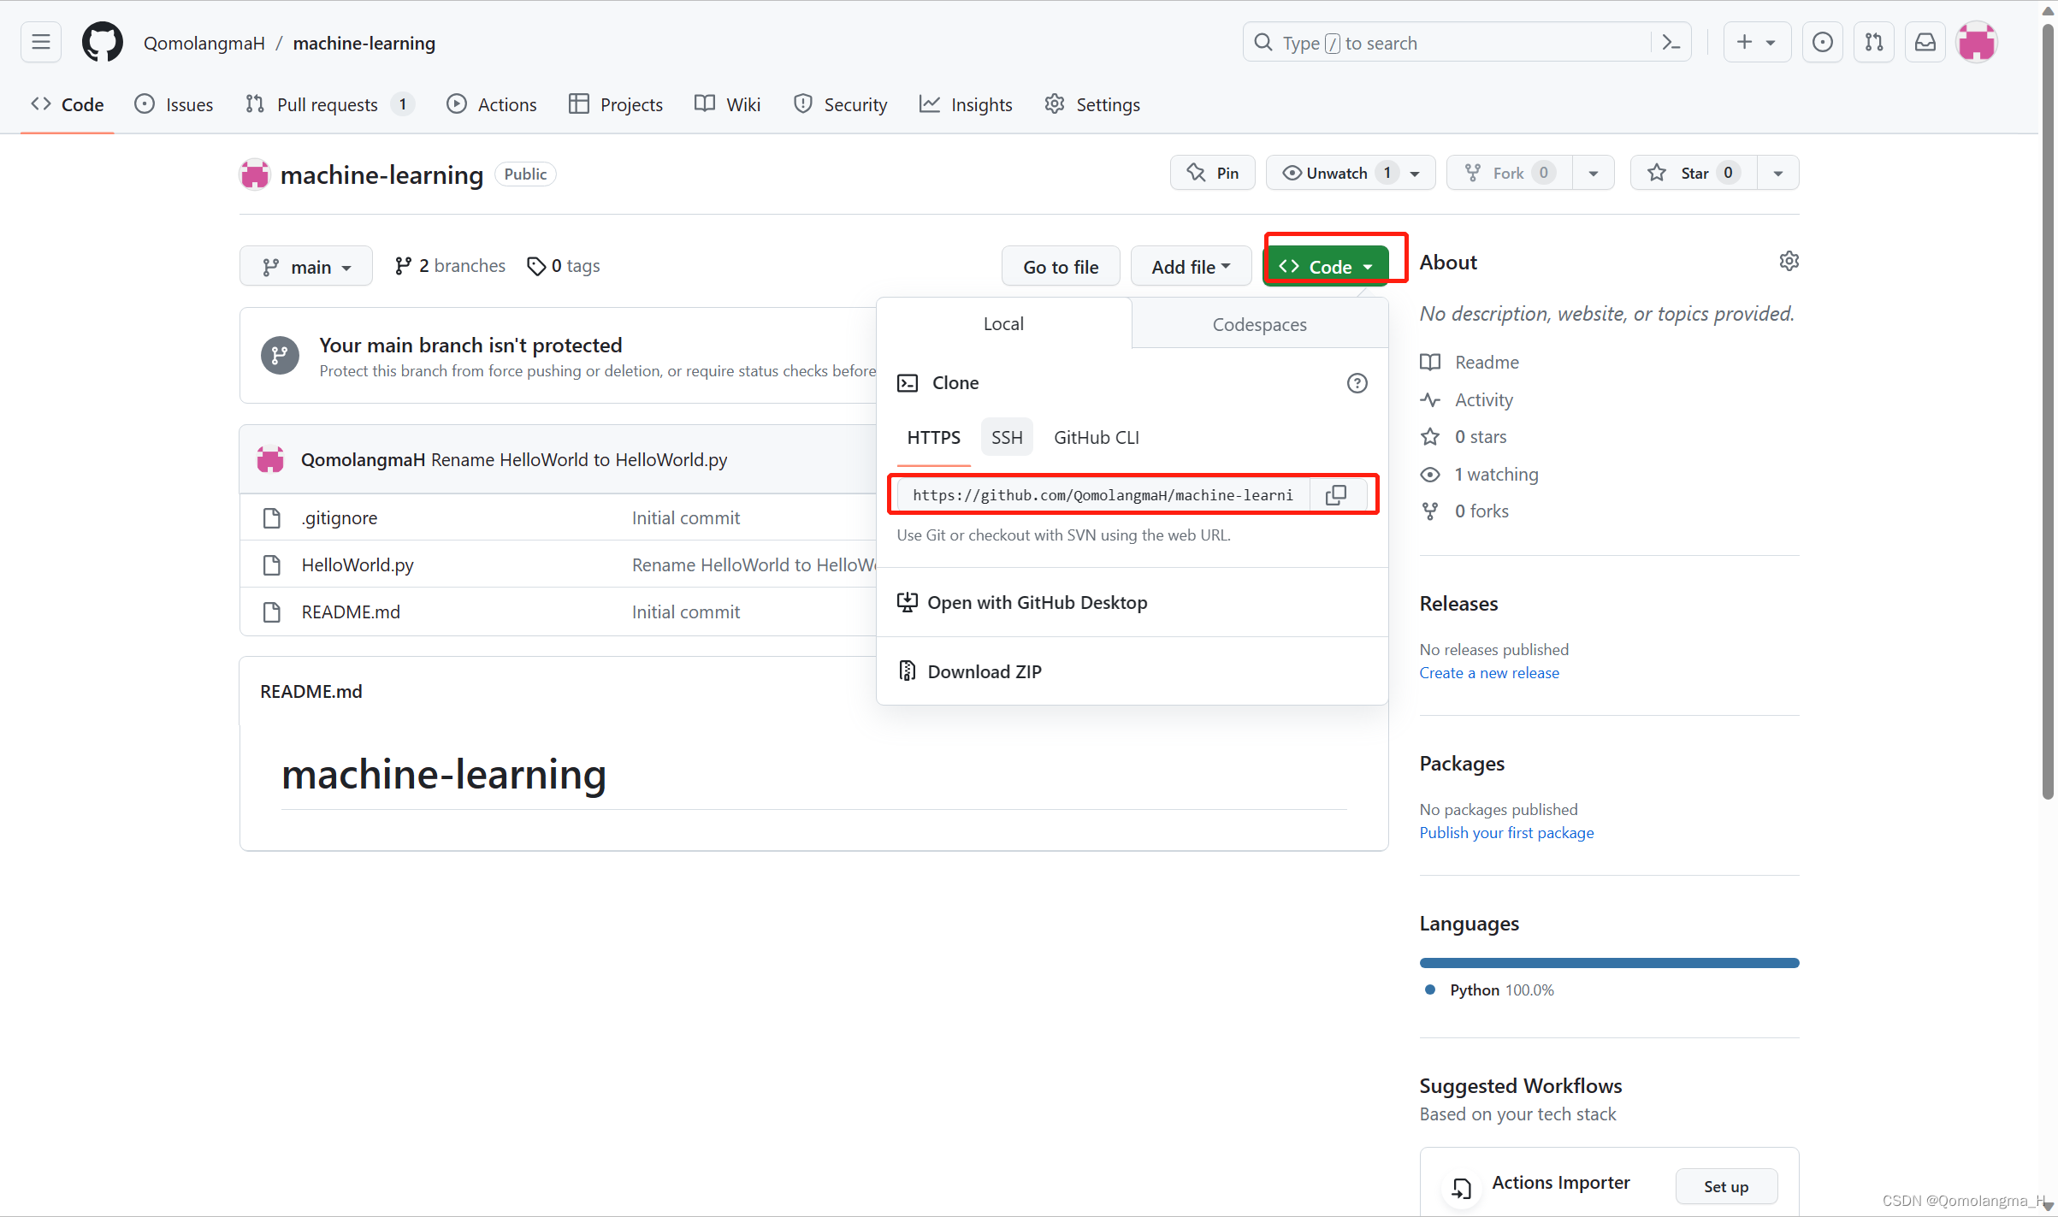Open the Unwatch options dropdown
Screen dimensions: 2058x1217
pyautogui.click(x=1415, y=172)
